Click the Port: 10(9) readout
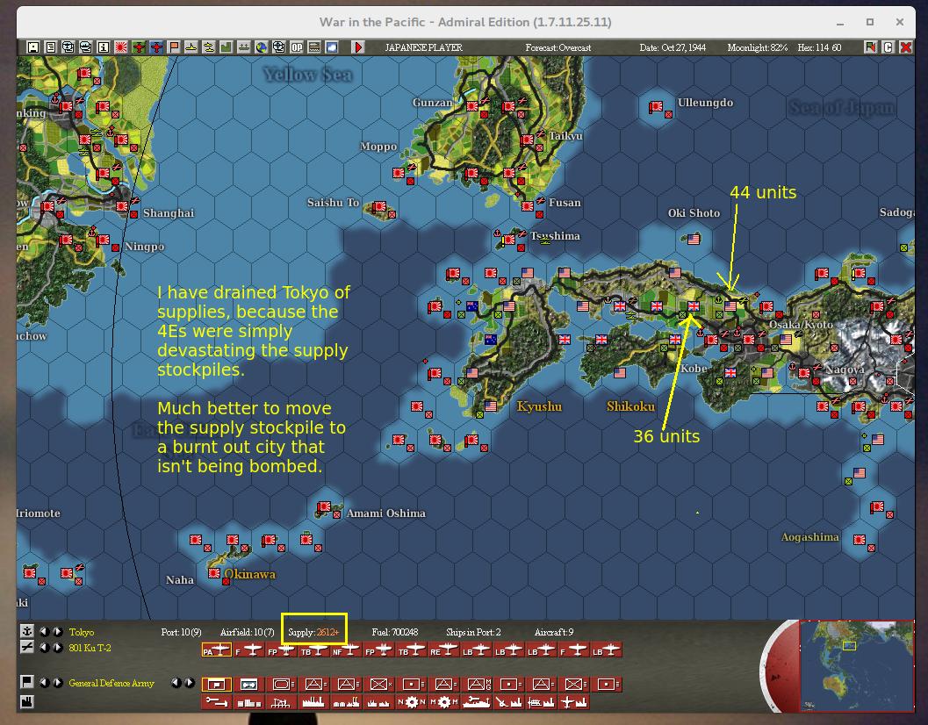This screenshot has width=928, height=725. point(181,632)
